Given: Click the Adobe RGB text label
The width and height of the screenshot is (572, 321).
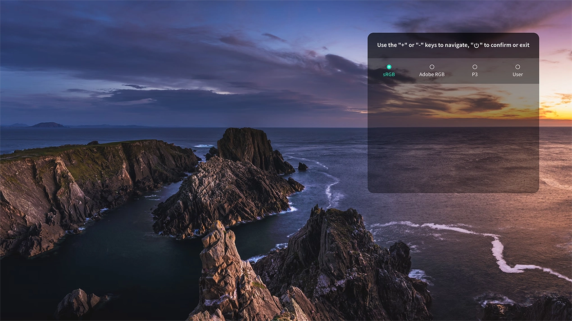Looking at the screenshot, I should 431,75.
